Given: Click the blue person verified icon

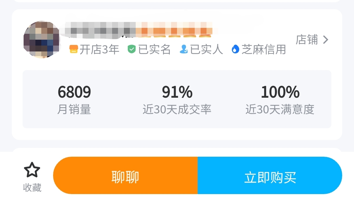Looking at the screenshot, I should point(184,49).
